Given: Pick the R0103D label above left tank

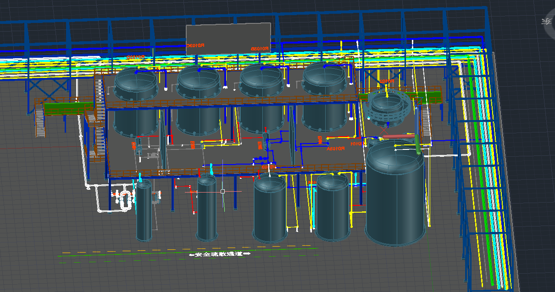Looking at the screenshot, I should click(135, 57).
